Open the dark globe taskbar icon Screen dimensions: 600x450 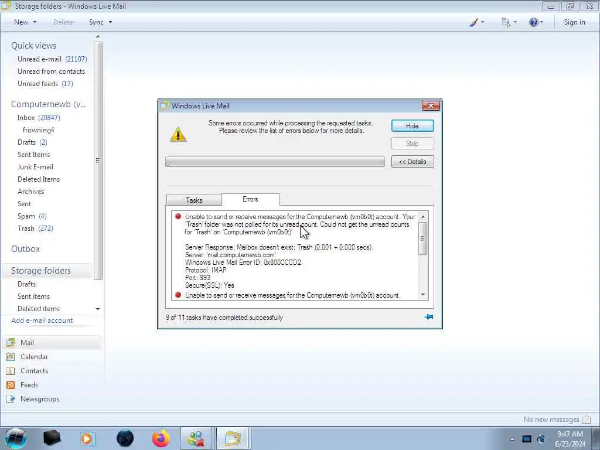click(x=125, y=438)
